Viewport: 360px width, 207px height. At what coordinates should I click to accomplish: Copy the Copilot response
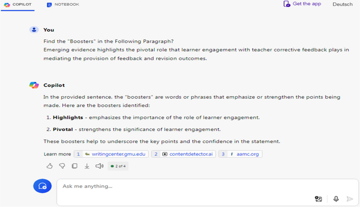click(74, 166)
